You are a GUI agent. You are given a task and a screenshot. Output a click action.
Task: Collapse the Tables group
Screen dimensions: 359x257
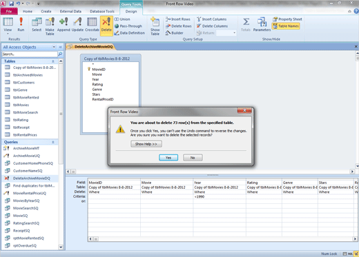coord(53,61)
